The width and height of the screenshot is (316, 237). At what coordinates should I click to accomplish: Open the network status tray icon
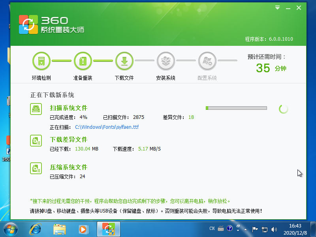pyautogui.click(x=264, y=229)
